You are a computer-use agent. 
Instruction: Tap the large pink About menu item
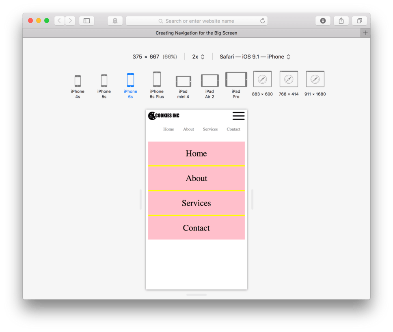196,178
